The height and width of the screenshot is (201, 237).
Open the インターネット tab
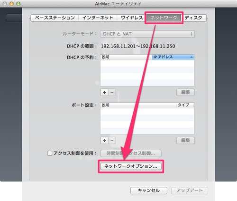(x=98, y=18)
